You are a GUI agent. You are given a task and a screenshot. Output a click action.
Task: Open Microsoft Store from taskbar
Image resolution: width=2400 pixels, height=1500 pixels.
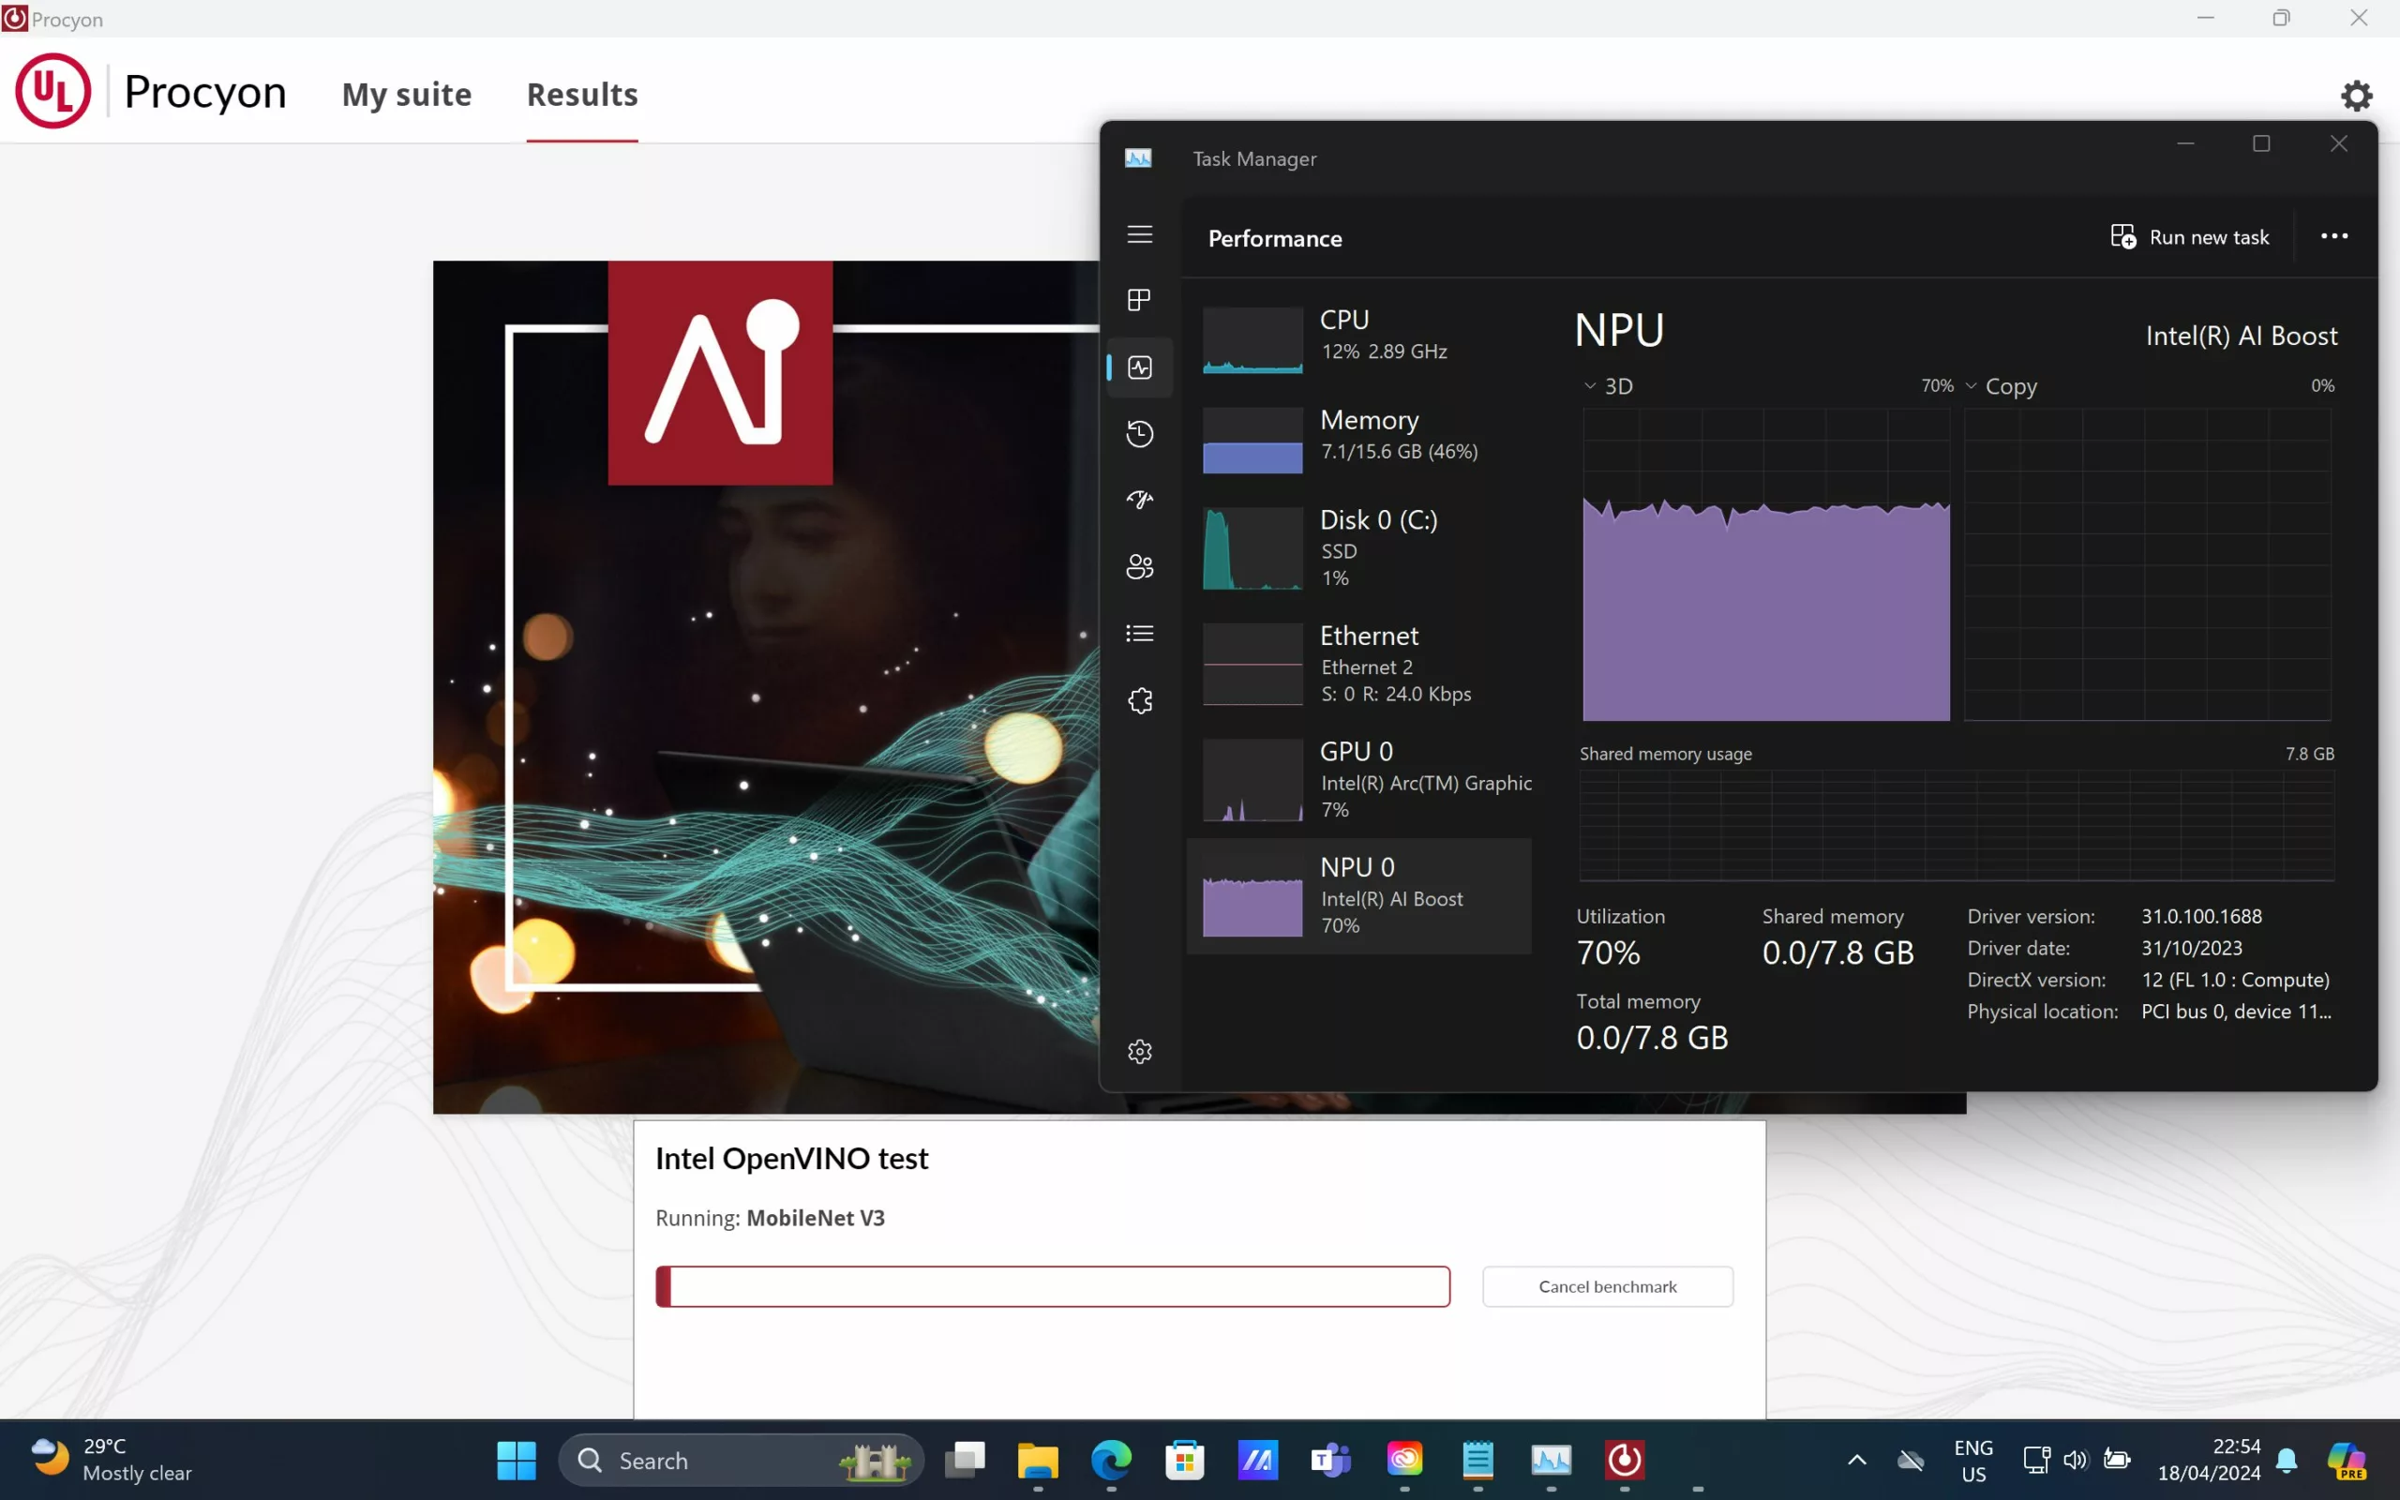1184,1460
